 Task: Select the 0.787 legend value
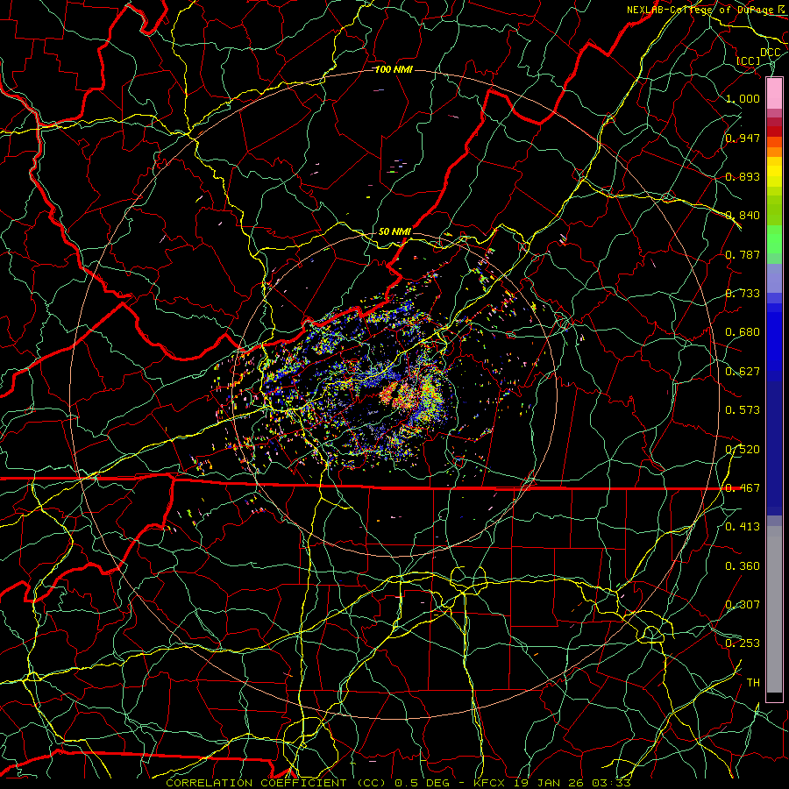(743, 254)
